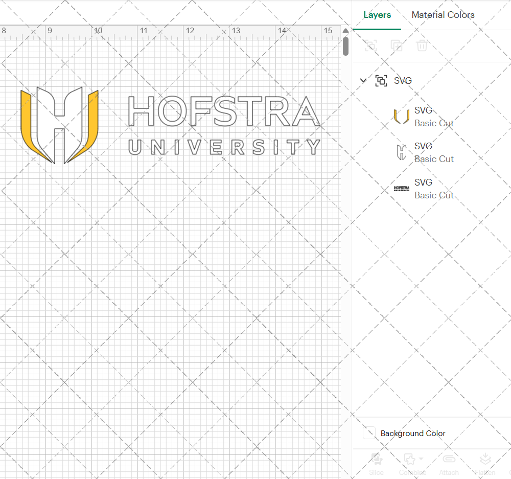Click Basic Cut under the first SVG layer

(x=434, y=123)
